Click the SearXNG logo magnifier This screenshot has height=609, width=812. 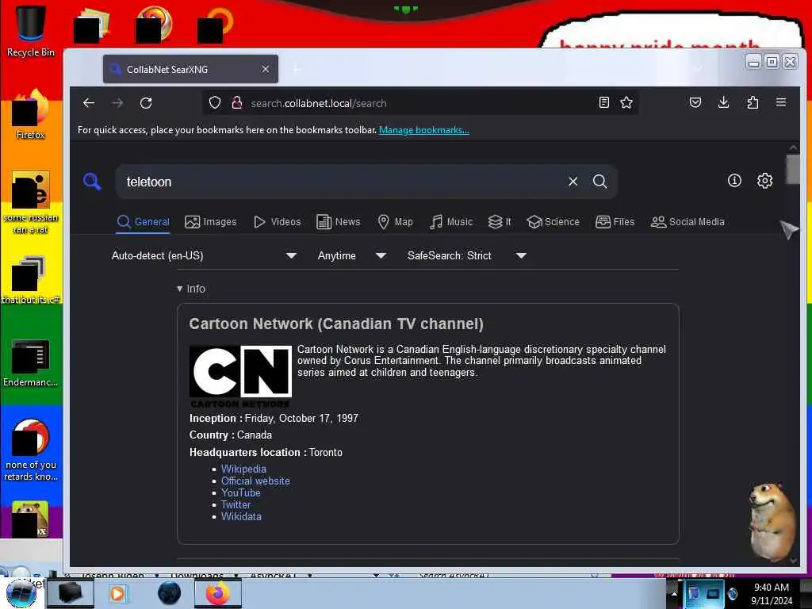point(92,182)
